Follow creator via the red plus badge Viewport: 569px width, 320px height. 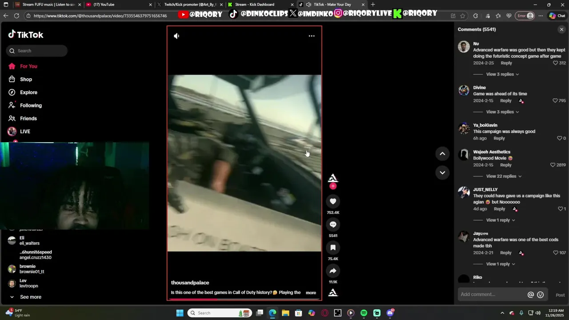[333, 186]
